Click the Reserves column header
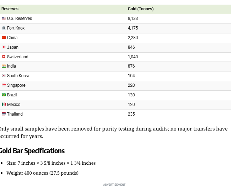The height and width of the screenshot is (186, 243). (10, 9)
